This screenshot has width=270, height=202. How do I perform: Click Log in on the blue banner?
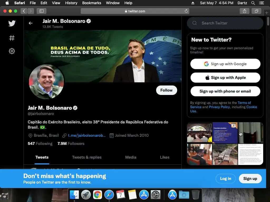[226, 179]
